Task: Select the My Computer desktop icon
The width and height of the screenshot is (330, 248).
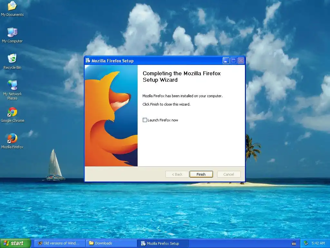Action: click(x=12, y=35)
